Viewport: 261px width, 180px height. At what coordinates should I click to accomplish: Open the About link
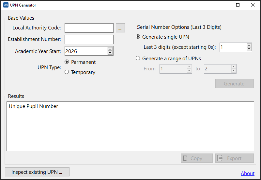(248, 173)
